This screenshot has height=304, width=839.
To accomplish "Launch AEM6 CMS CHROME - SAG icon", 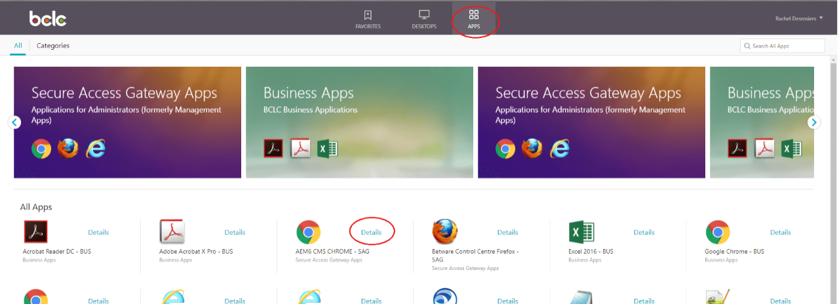I will pos(309,232).
